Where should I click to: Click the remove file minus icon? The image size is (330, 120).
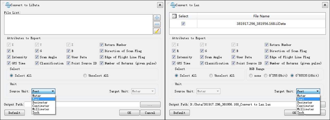pyautogui.click(x=157, y=25)
